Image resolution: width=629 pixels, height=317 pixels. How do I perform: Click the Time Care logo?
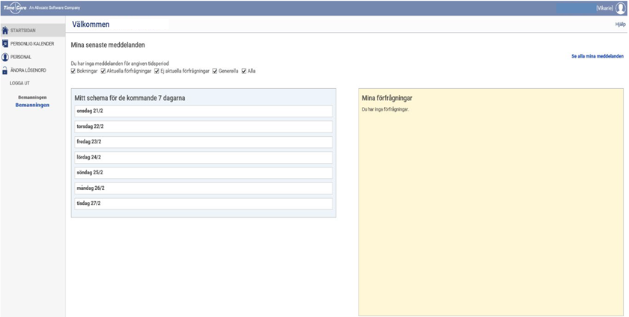tap(14, 7)
